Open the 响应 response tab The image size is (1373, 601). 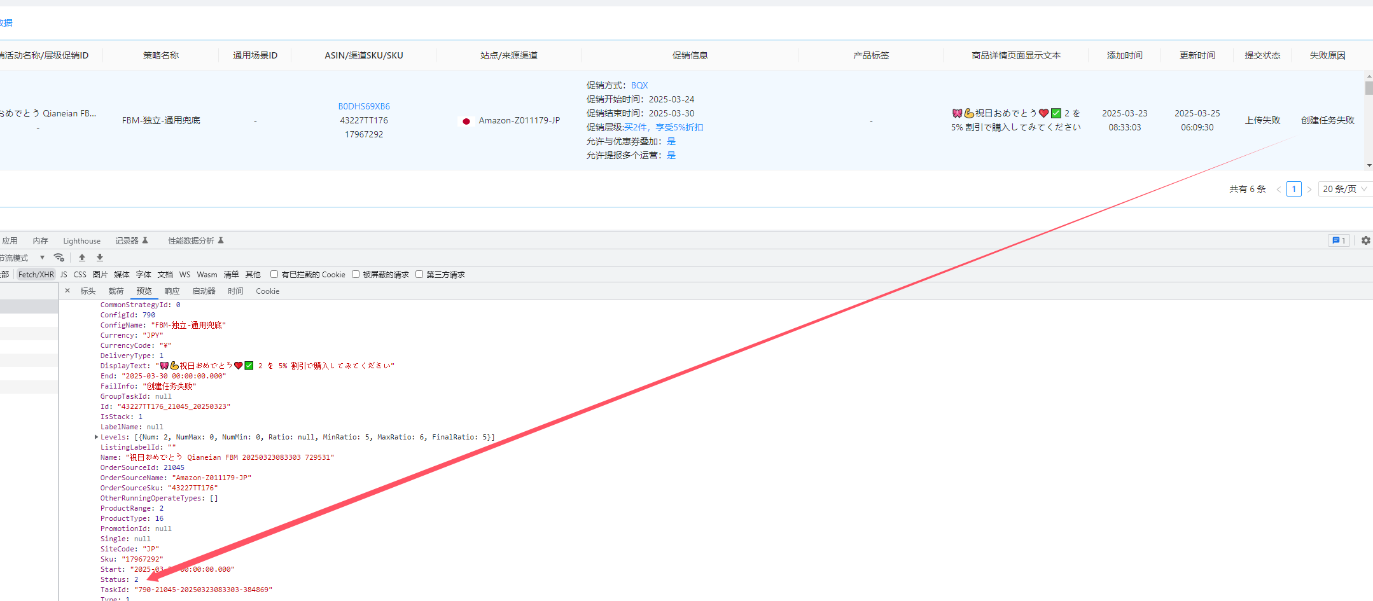tap(172, 291)
